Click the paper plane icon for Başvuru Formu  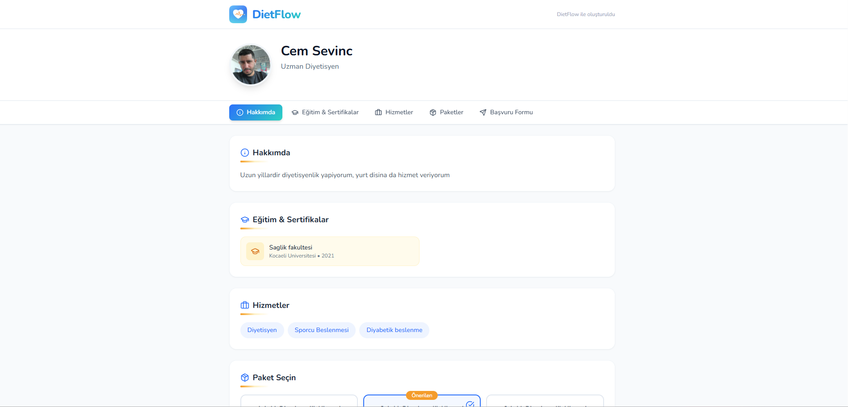click(x=483, y=112)
